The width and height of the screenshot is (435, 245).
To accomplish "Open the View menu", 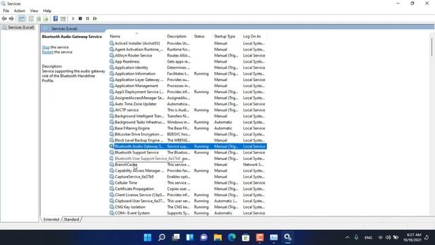I will click(34, 11).
